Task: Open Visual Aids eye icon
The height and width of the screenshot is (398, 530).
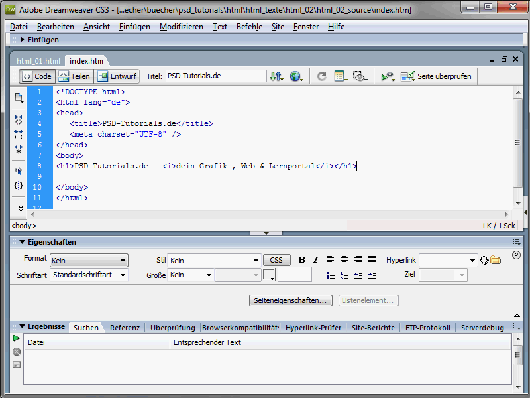Action: pyautogui.click(x=360, y=76)
